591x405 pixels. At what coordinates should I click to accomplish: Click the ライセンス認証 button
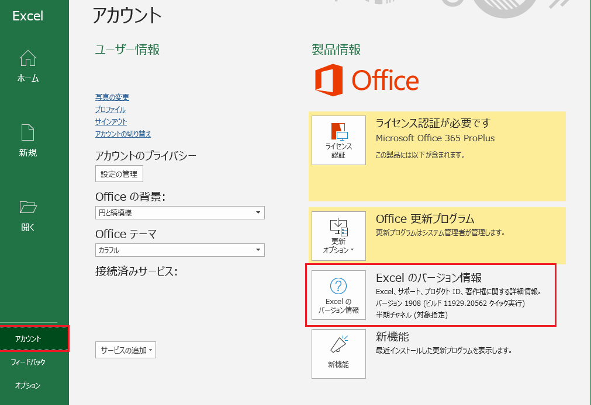pos(338,141)
